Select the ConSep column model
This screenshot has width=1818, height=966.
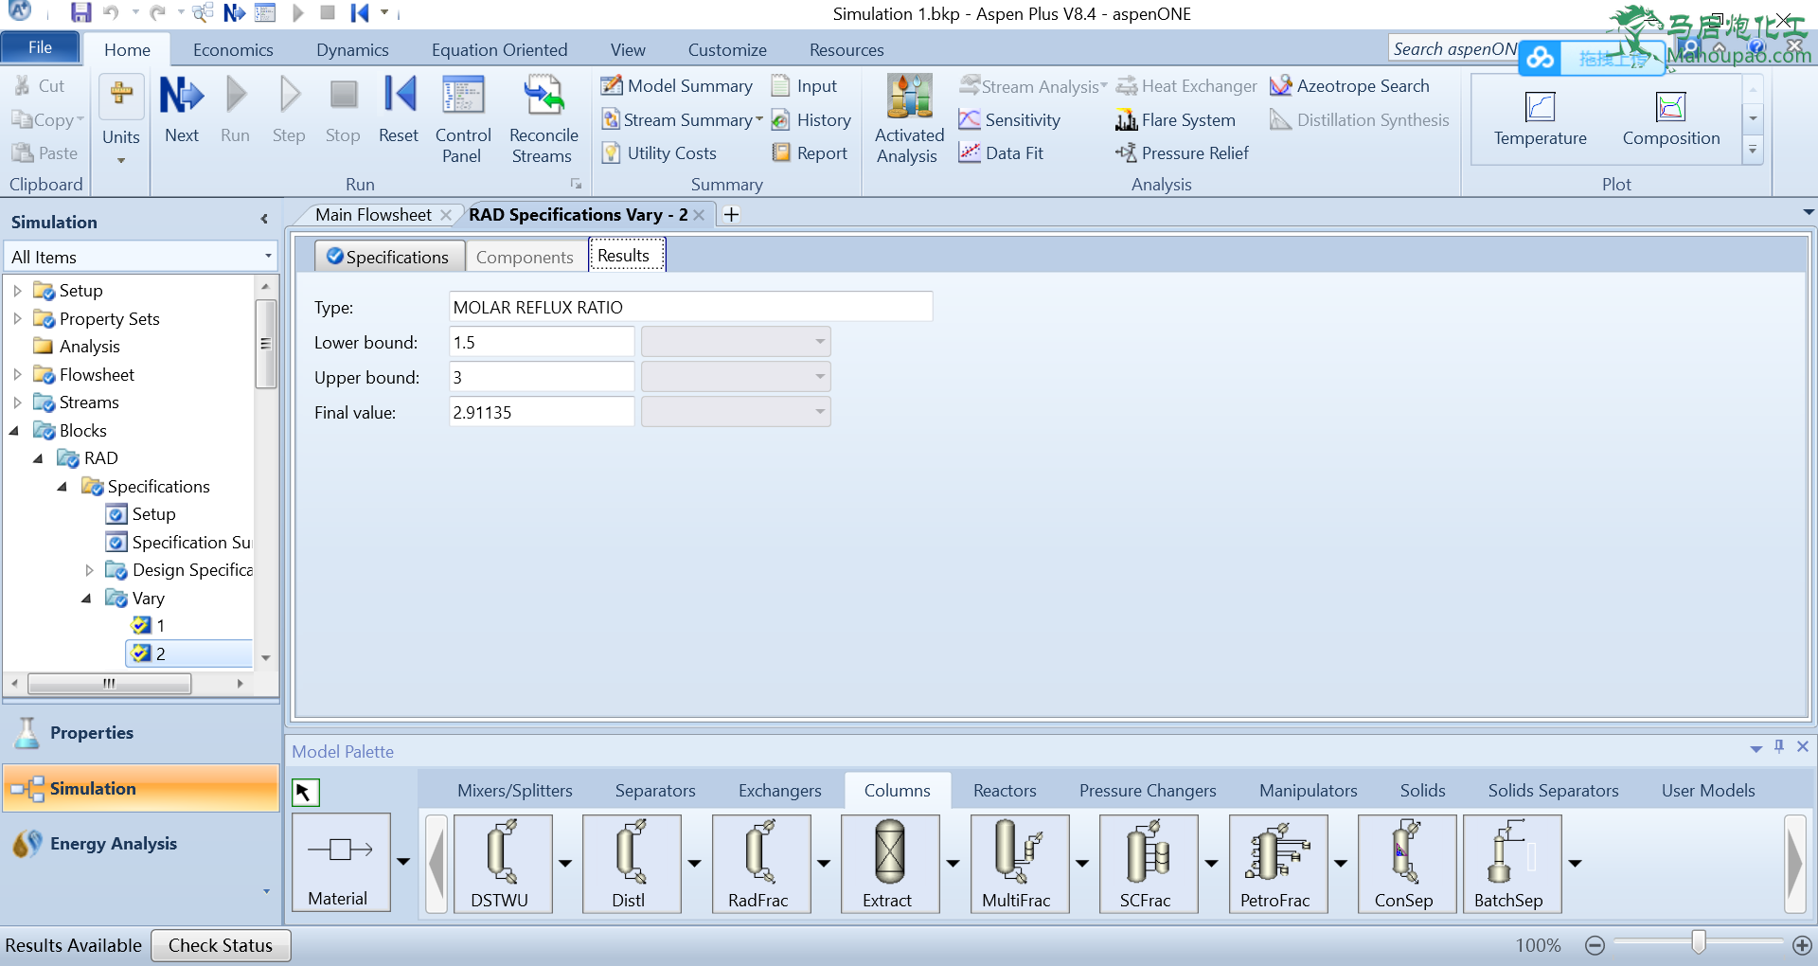[1406, 864]
